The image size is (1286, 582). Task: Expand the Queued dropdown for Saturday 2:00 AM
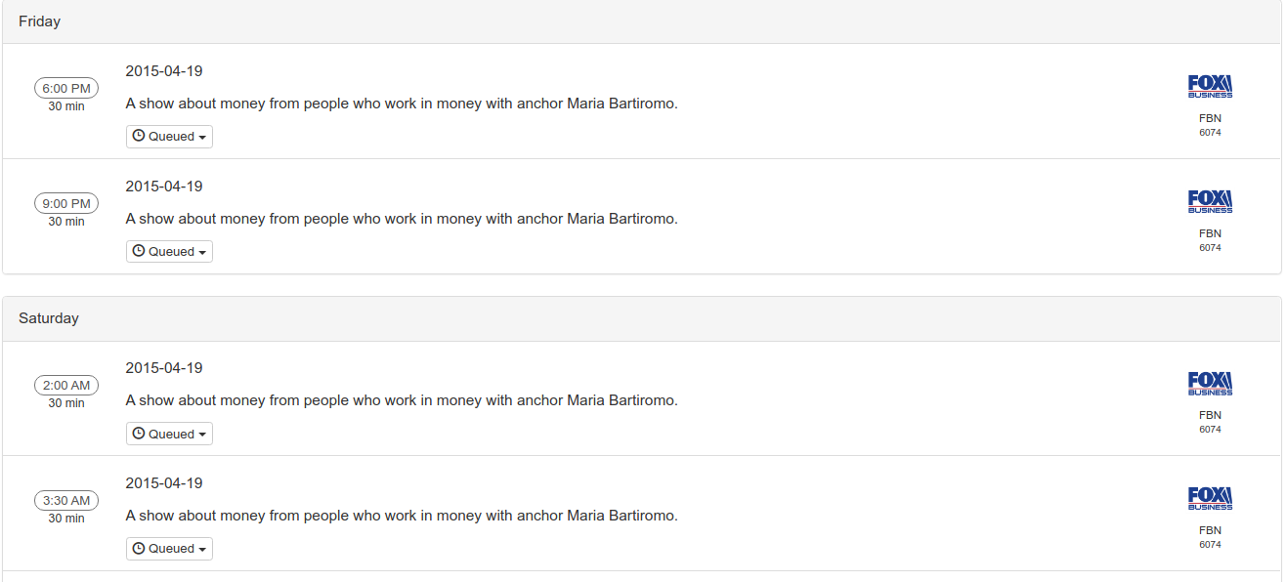[x=169, y=434]
